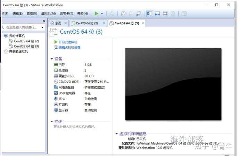Click the CD/DVD (IDE) device row
The height and width of the screenshot is (156, 238).
tap(82, 82)
